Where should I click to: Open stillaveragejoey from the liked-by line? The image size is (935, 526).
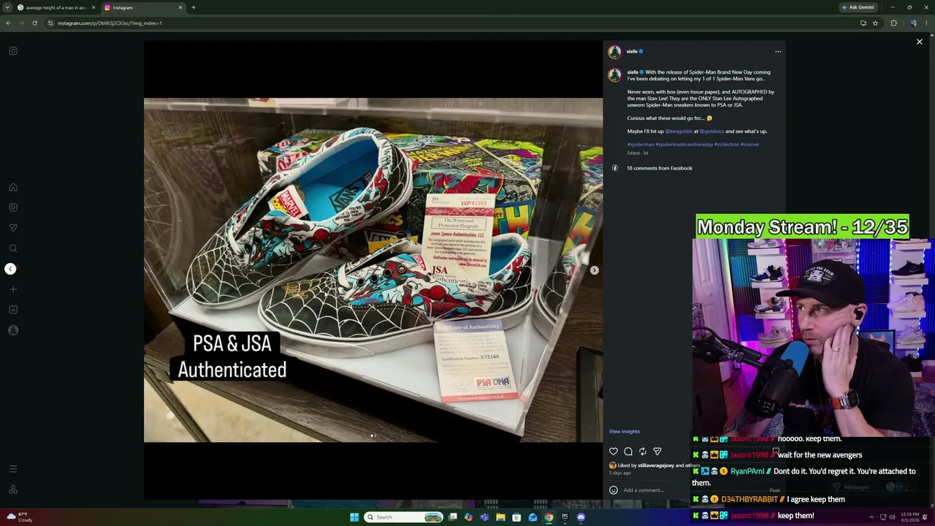pos(656,465)
